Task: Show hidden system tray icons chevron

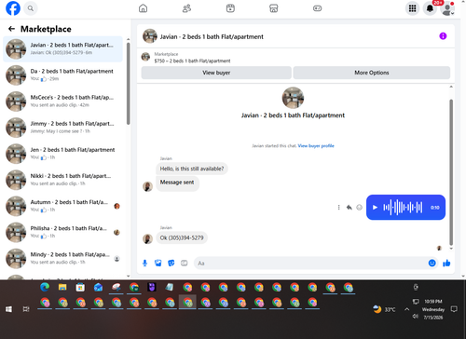Action: (406, 309)
